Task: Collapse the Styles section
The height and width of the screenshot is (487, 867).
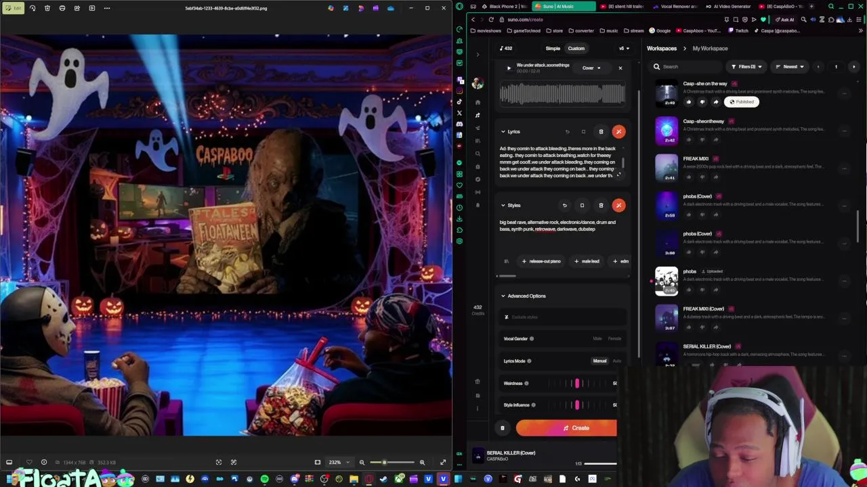Action: [503, 206]
